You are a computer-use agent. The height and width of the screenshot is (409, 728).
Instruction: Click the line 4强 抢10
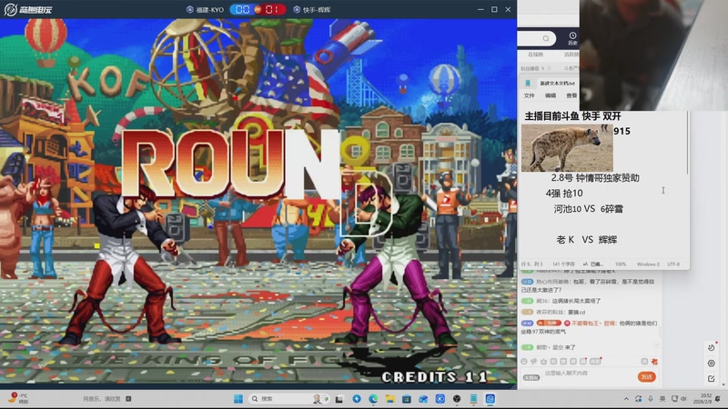tap(564, 193)
